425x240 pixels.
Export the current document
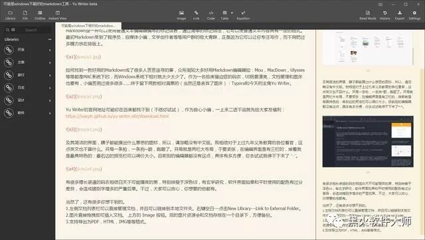click(x=400, y=15)
